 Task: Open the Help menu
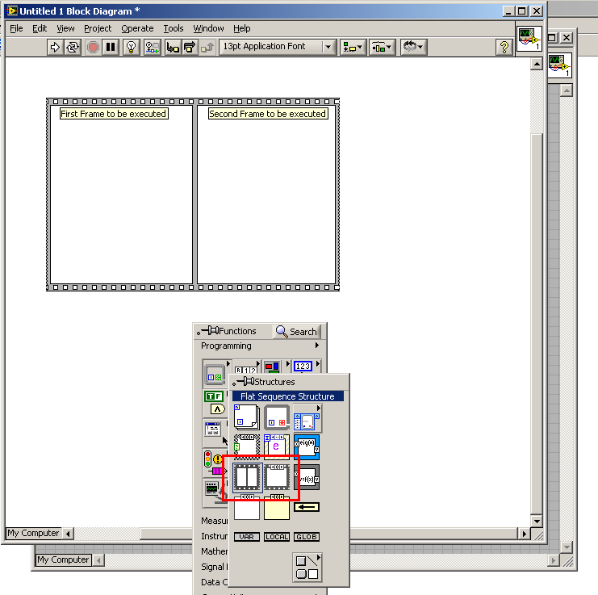tap(242, 28)
